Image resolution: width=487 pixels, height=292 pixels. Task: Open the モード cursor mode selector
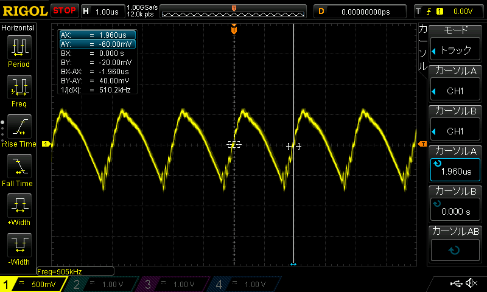(457, 44)
